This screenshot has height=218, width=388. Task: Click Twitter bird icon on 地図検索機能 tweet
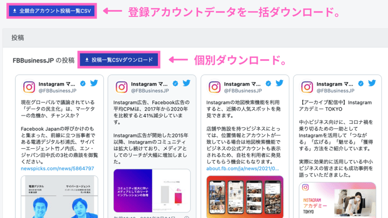pos(279,83)
